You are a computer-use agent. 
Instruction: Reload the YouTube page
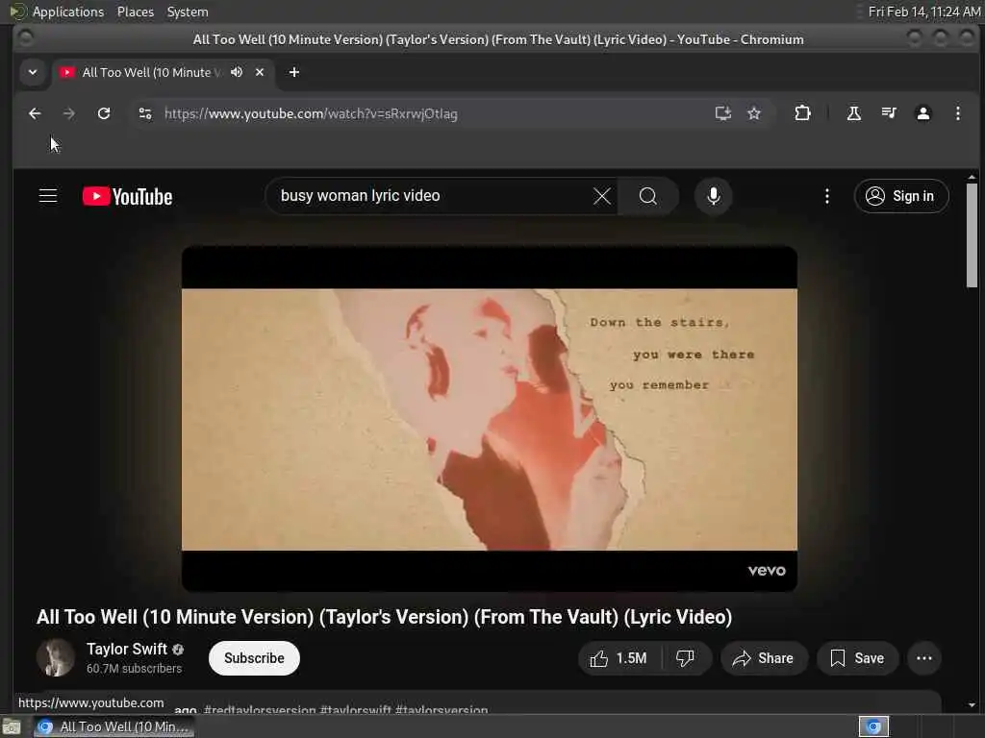pos(104,113)
